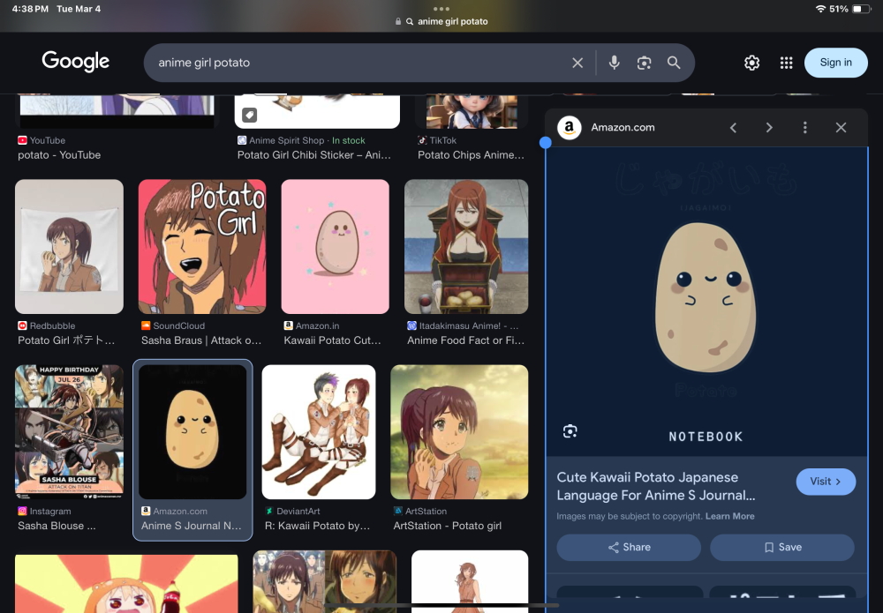The width and height of the screenshot is (883, 613).
Task: Open Google apps grid
Action: (x=786, y=63)
